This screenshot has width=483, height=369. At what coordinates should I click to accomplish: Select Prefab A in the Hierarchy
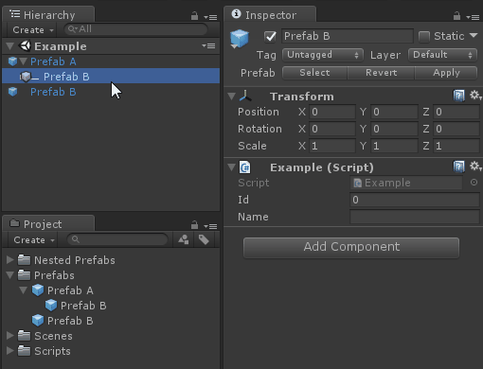click(53, 61)
